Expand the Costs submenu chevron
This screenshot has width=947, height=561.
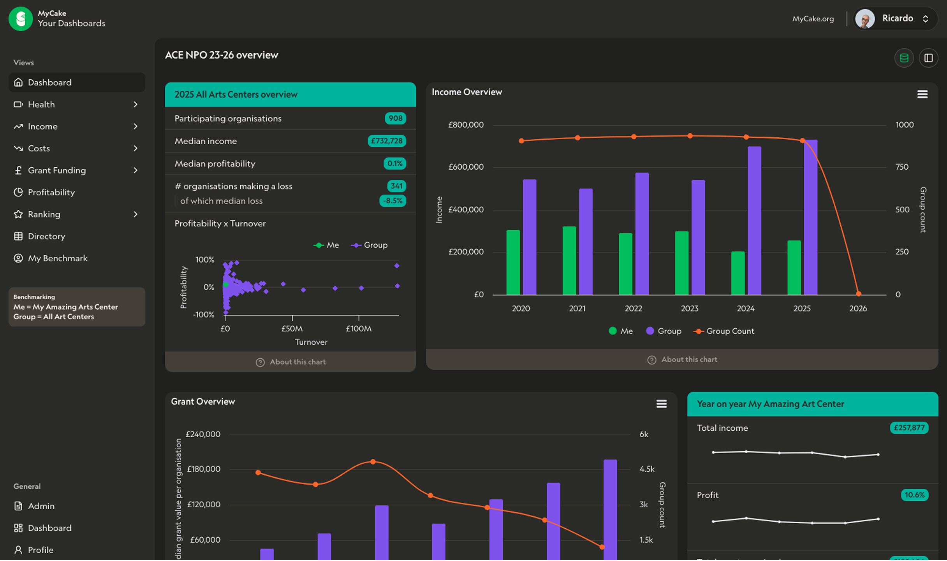[136, 148]
